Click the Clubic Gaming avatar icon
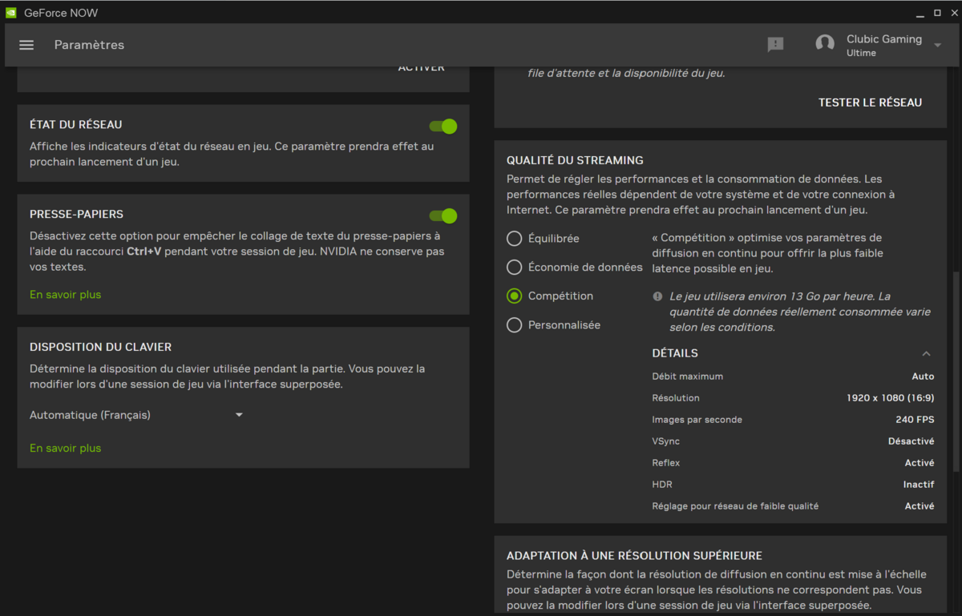 [825, 44]
